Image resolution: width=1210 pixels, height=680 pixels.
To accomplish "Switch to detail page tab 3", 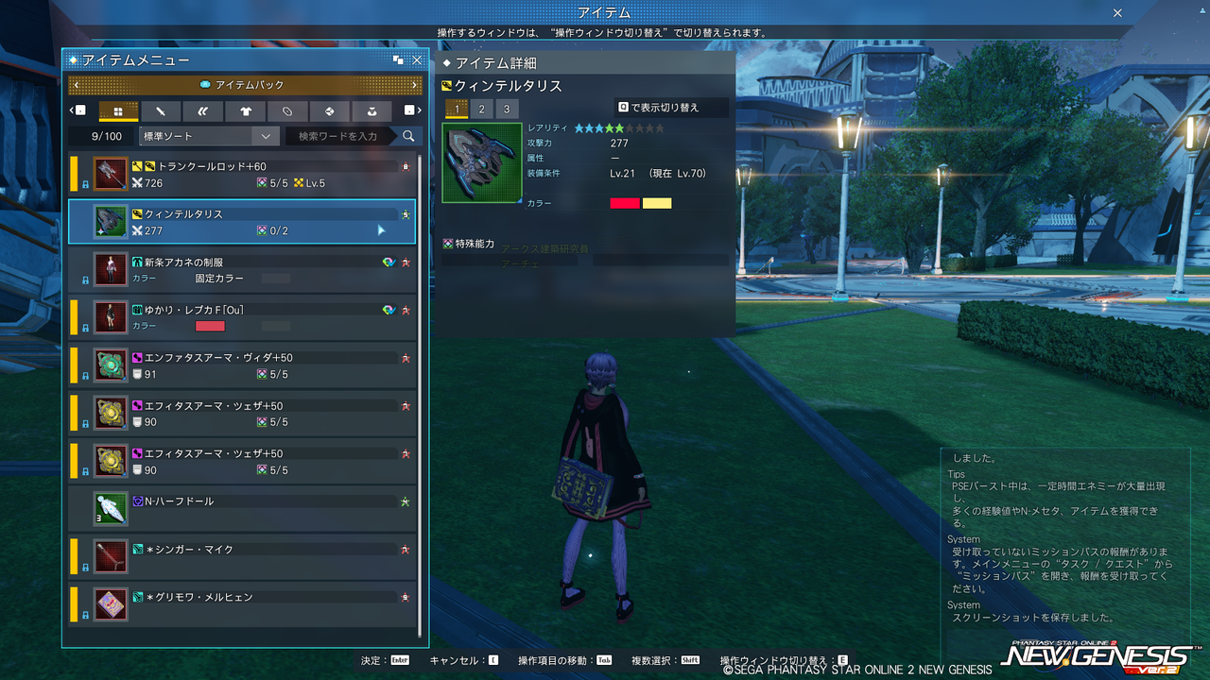I will pos(507,109).
